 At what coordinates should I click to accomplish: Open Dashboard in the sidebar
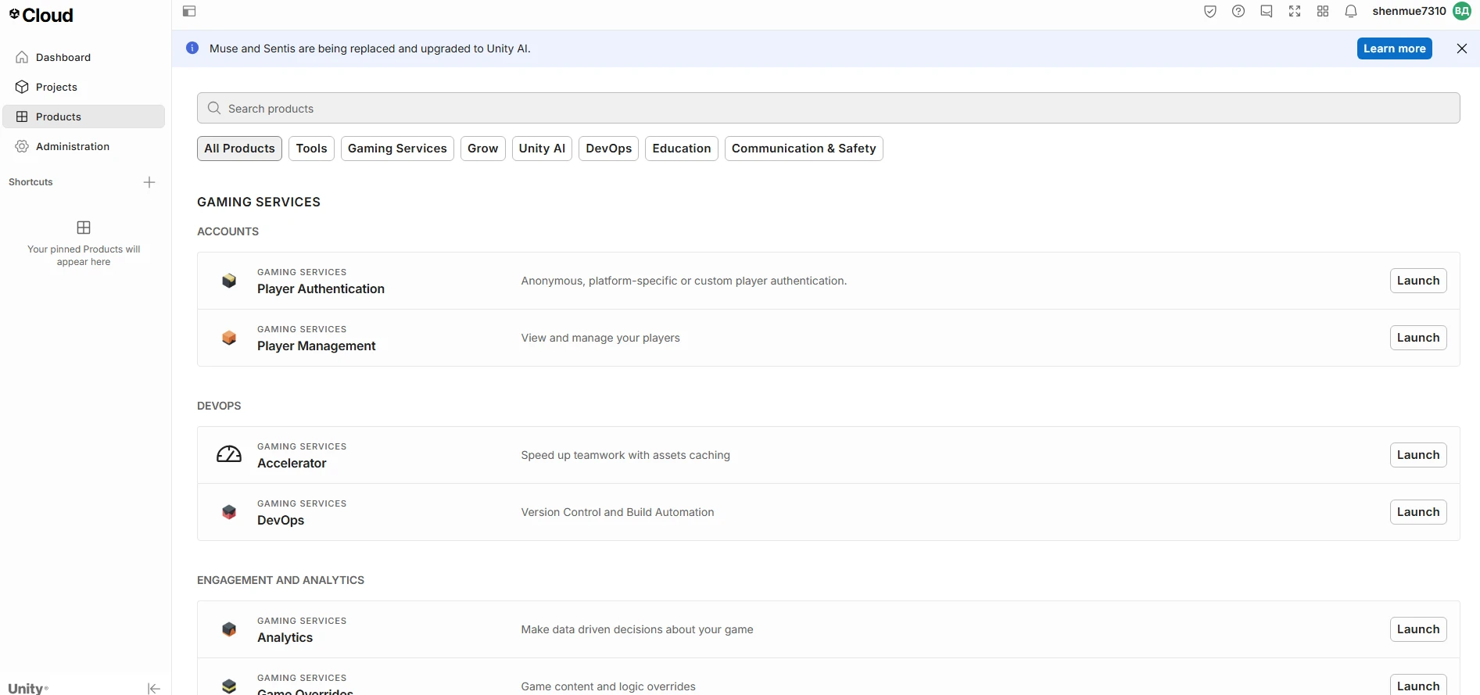coord(84,57)
